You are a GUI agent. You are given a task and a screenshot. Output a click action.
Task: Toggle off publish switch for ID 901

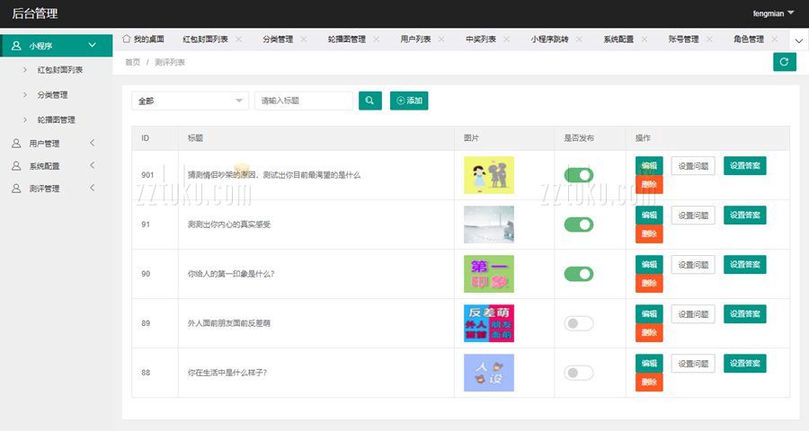coord(578,175)
